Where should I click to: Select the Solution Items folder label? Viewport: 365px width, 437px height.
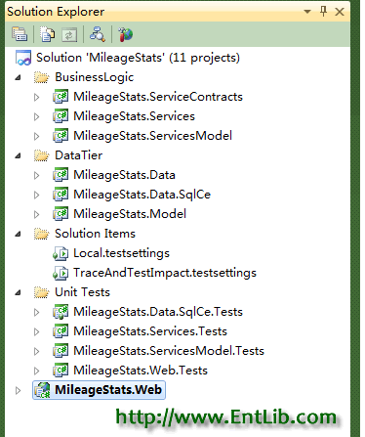(95, 234)
